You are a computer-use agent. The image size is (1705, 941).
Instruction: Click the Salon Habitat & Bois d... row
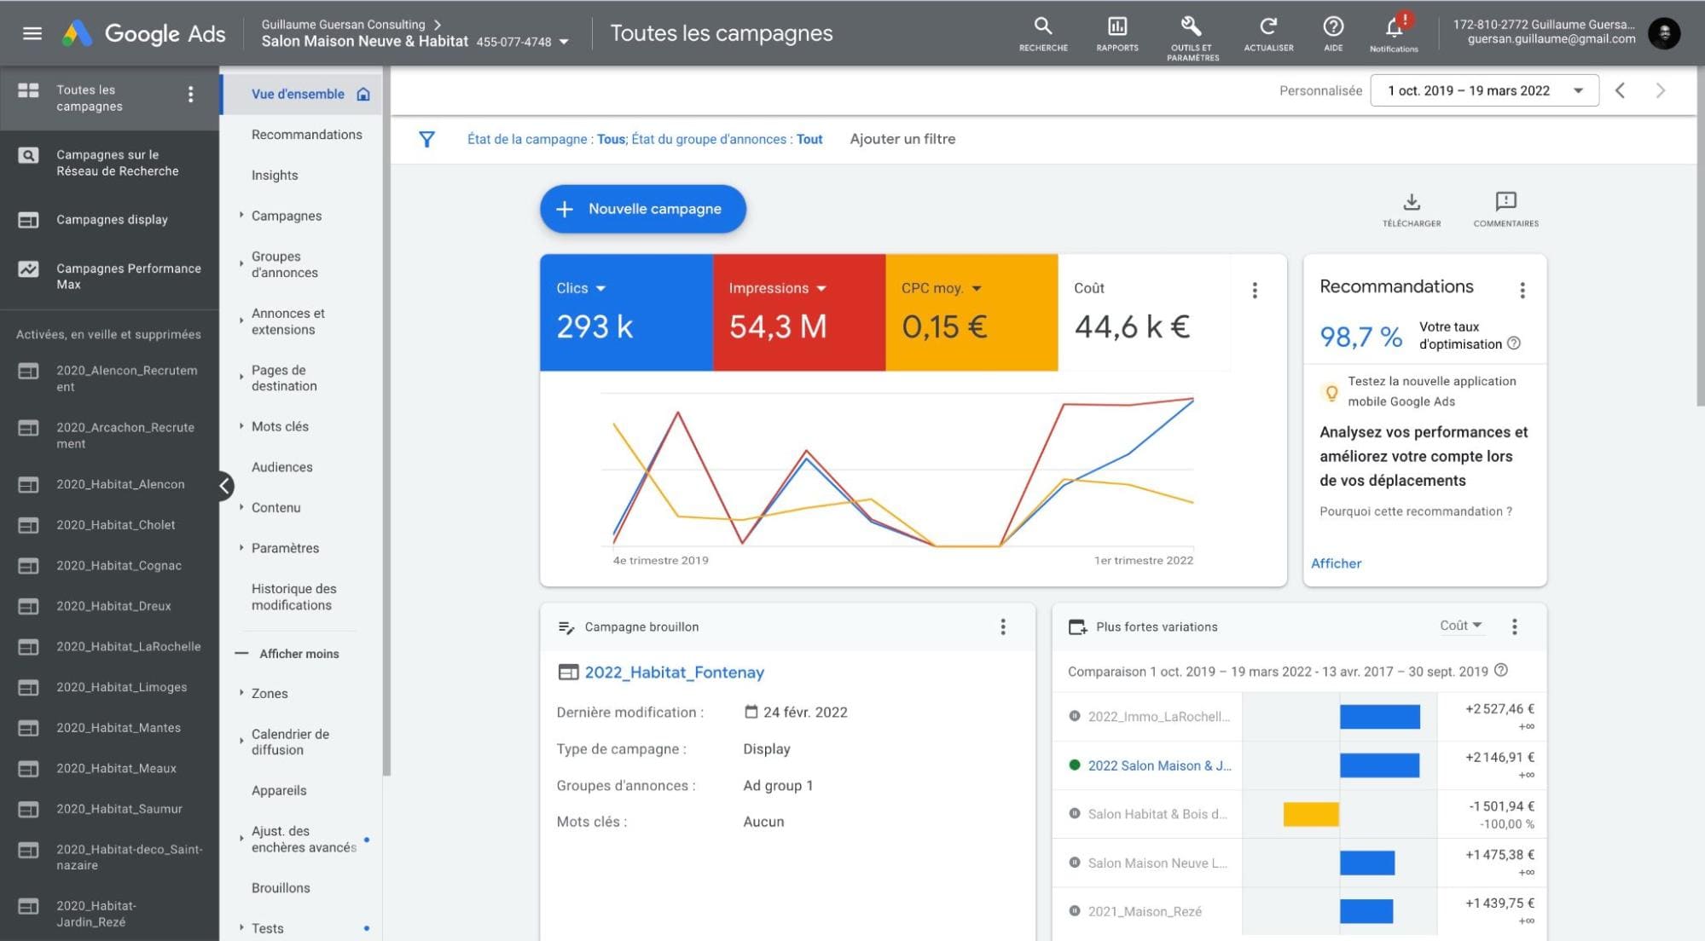tap(1299, 814)
